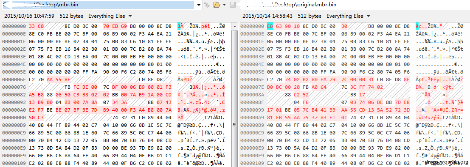The width and height of the screenshot is (470, 167).
Task: Select offset 000000C9 in right pane
Action: [x=252, y=133]
